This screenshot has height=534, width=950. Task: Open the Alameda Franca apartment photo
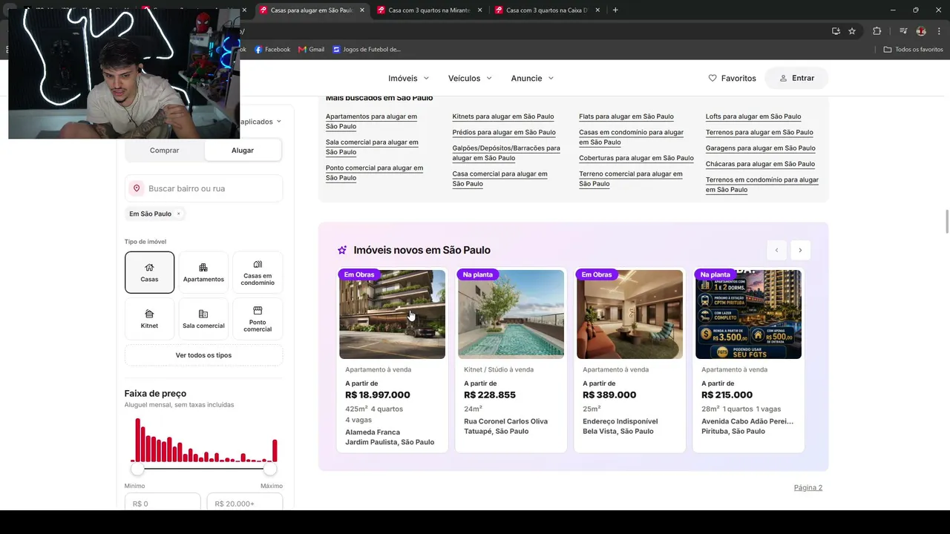(x=392, y=314)
